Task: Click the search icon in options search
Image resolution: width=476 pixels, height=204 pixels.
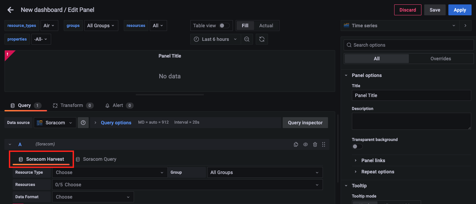Action: [x=348, y=45]
